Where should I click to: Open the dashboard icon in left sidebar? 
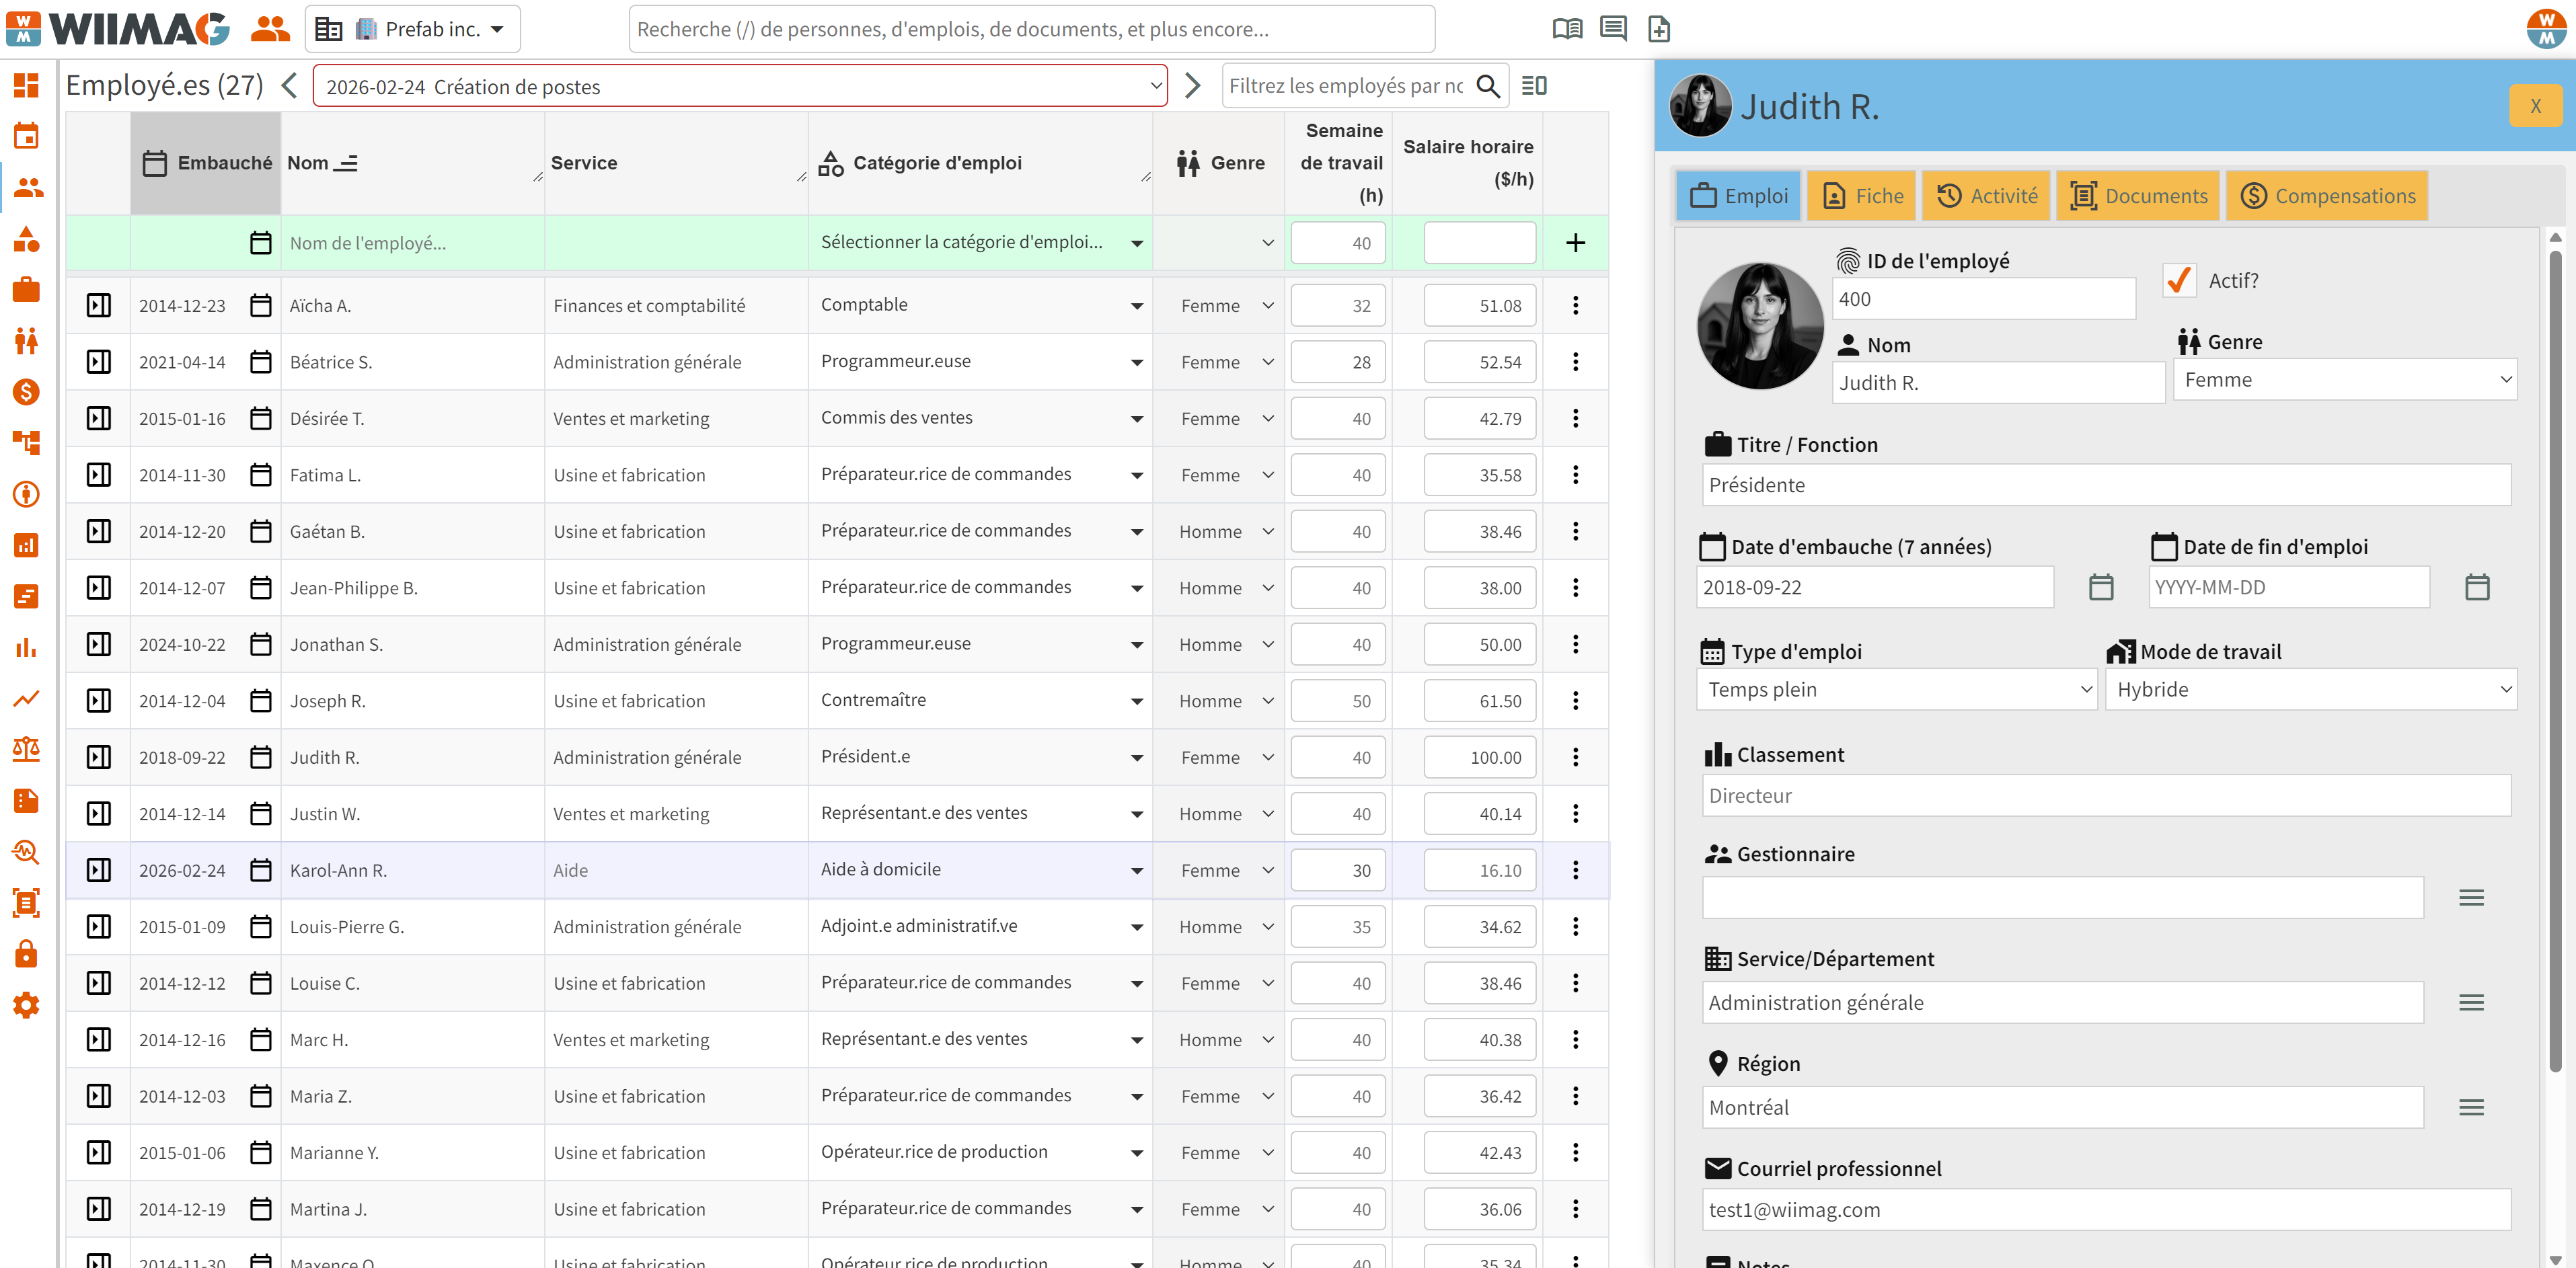tap(26, 85)
